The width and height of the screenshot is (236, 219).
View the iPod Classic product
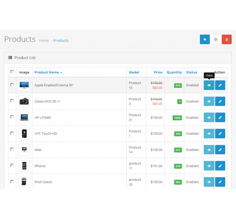tap(209, 182)
